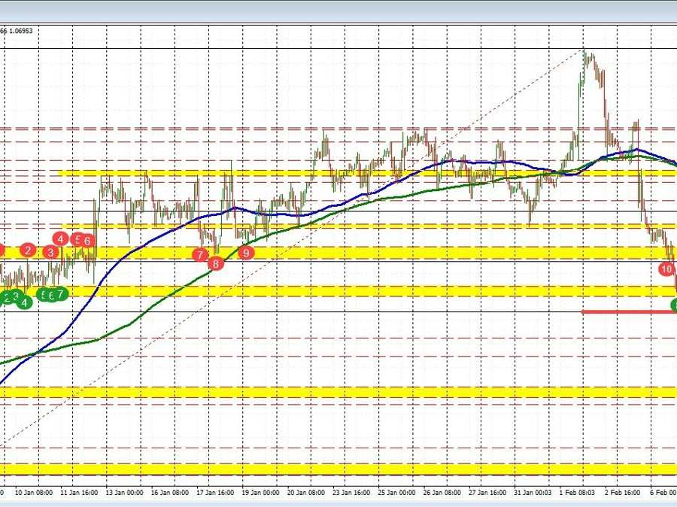Image resolution: width=677 pixels, height=507 pixels.
Task: Click the 13 Jan 00:00 time axis label
Action: coord(126,492)
